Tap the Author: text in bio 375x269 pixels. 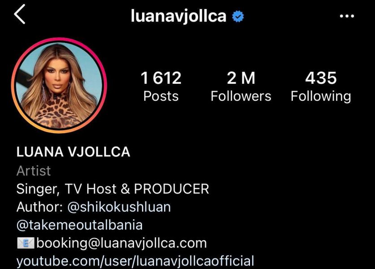click(x=40, y=207)
